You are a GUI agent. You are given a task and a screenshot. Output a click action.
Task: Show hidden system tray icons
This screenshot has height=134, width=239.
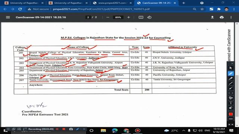183,131
